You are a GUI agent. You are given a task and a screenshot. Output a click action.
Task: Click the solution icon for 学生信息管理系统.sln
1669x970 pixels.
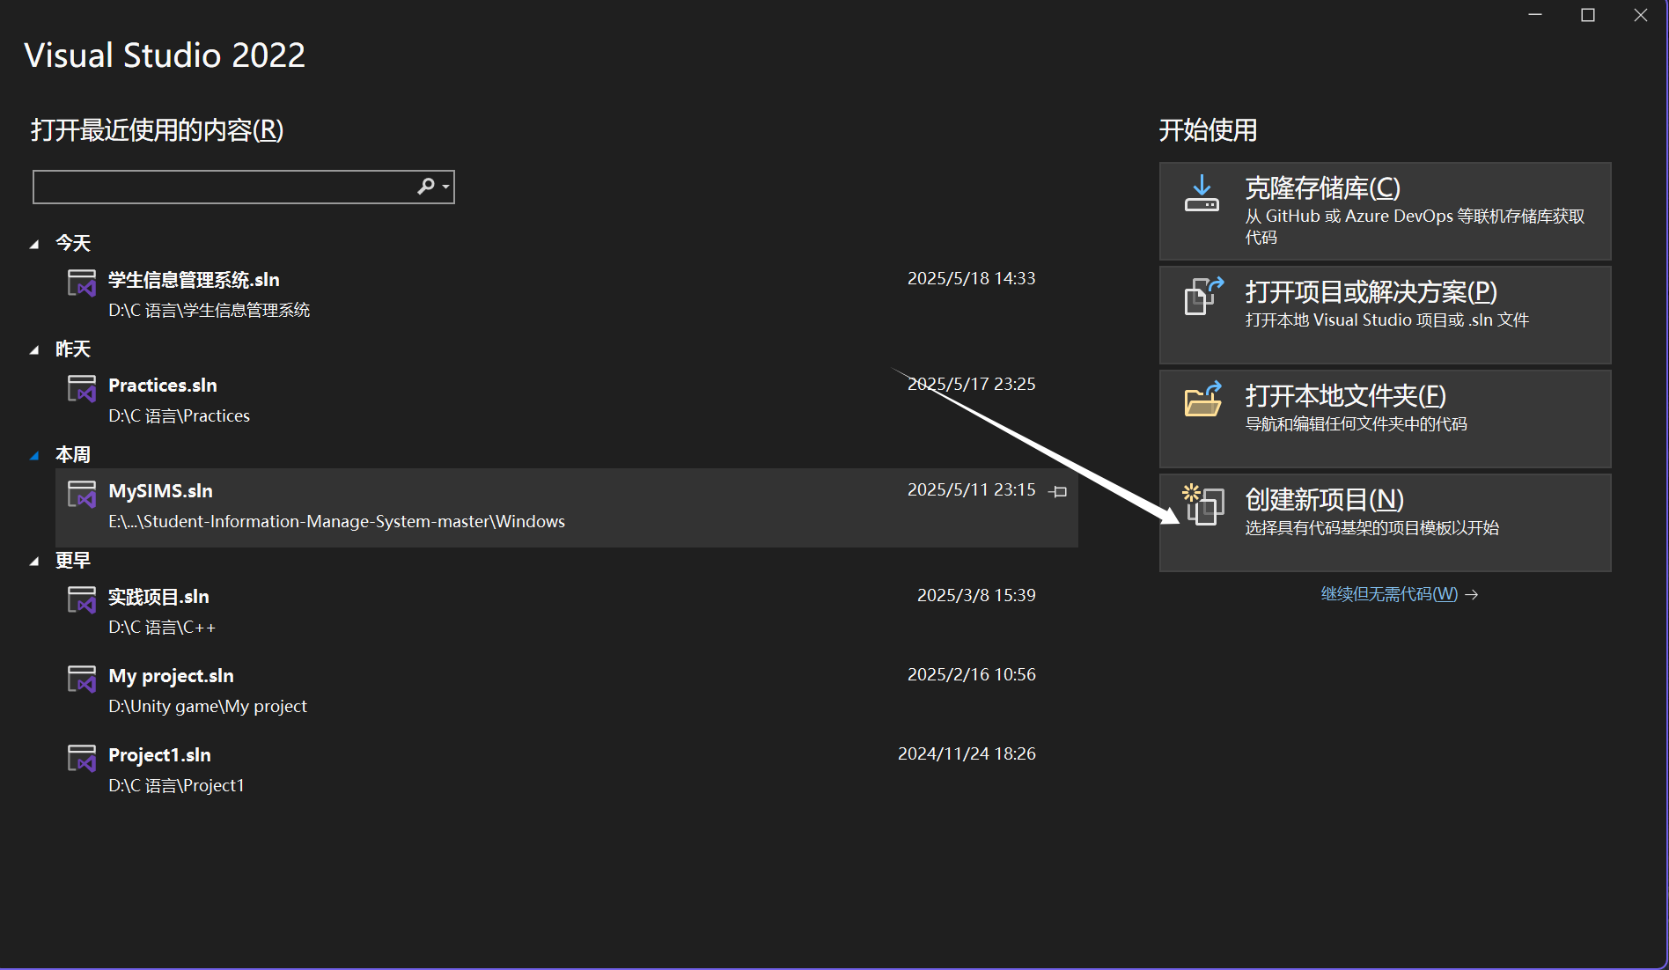click(x=82, y=283)
